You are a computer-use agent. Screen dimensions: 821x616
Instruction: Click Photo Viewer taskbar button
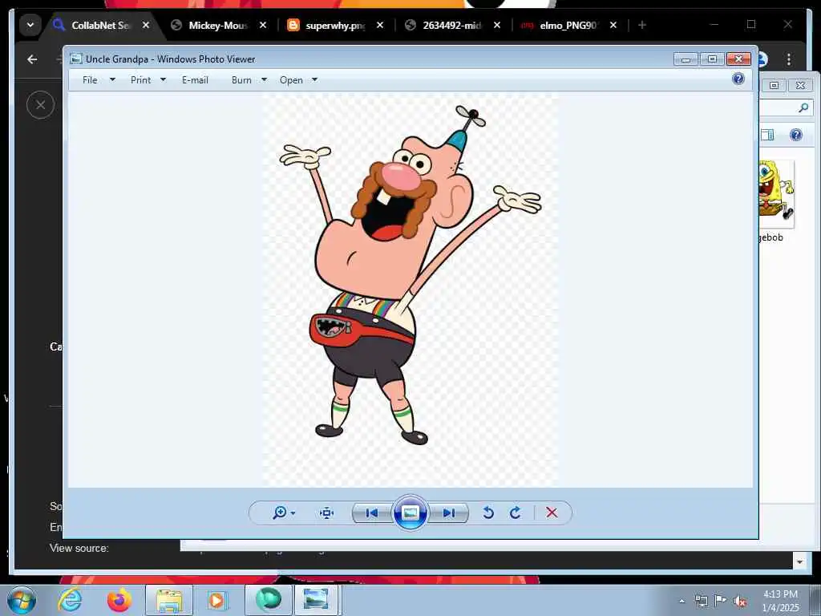(x=316, y=600)
